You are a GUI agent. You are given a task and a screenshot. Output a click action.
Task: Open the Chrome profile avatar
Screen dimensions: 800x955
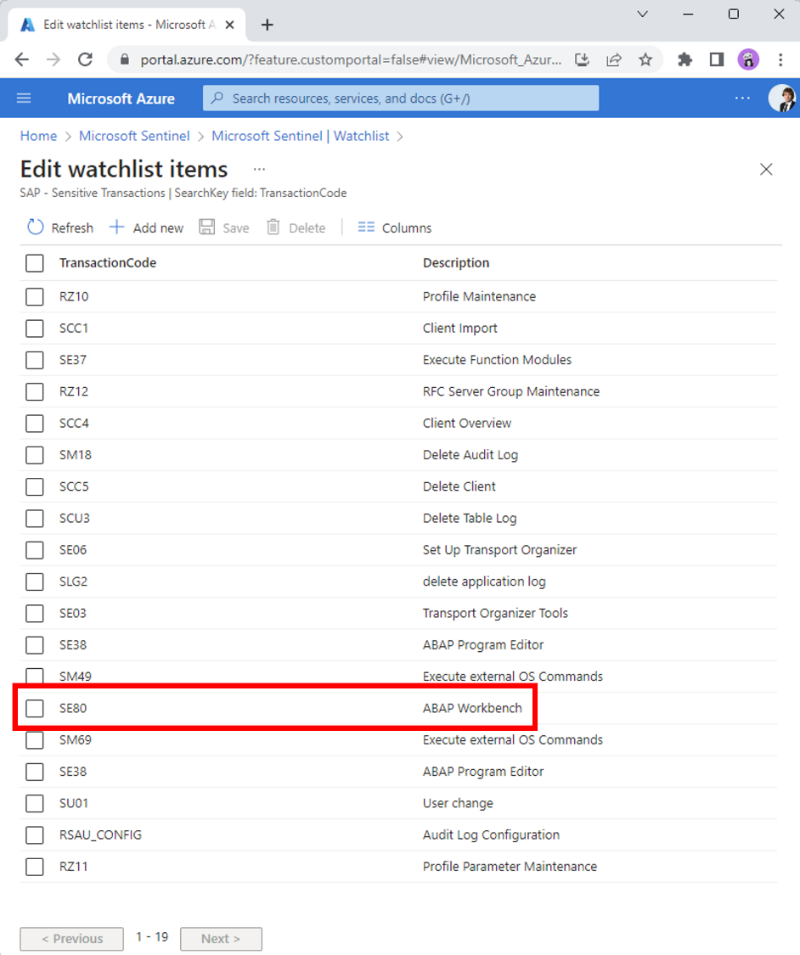748,59
